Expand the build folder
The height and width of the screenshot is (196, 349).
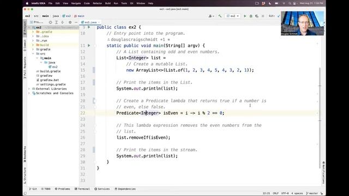(33, 45)
